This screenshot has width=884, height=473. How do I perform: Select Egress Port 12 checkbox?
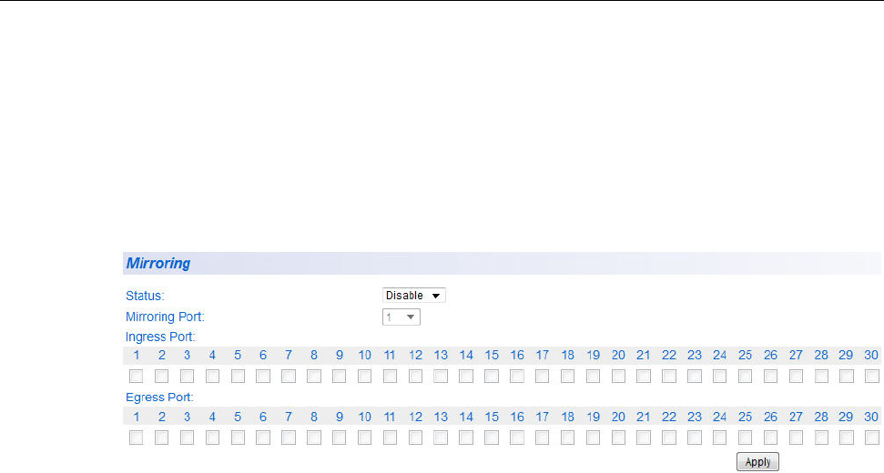(x=415, y=438)
